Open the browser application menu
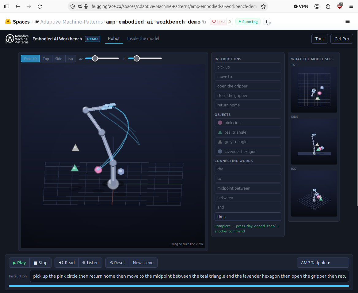358x293 pixels. 351,6
